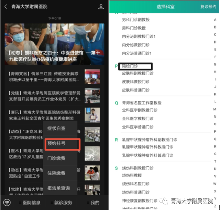Choose 症状自查 in the popup menu

click(57, 128)
